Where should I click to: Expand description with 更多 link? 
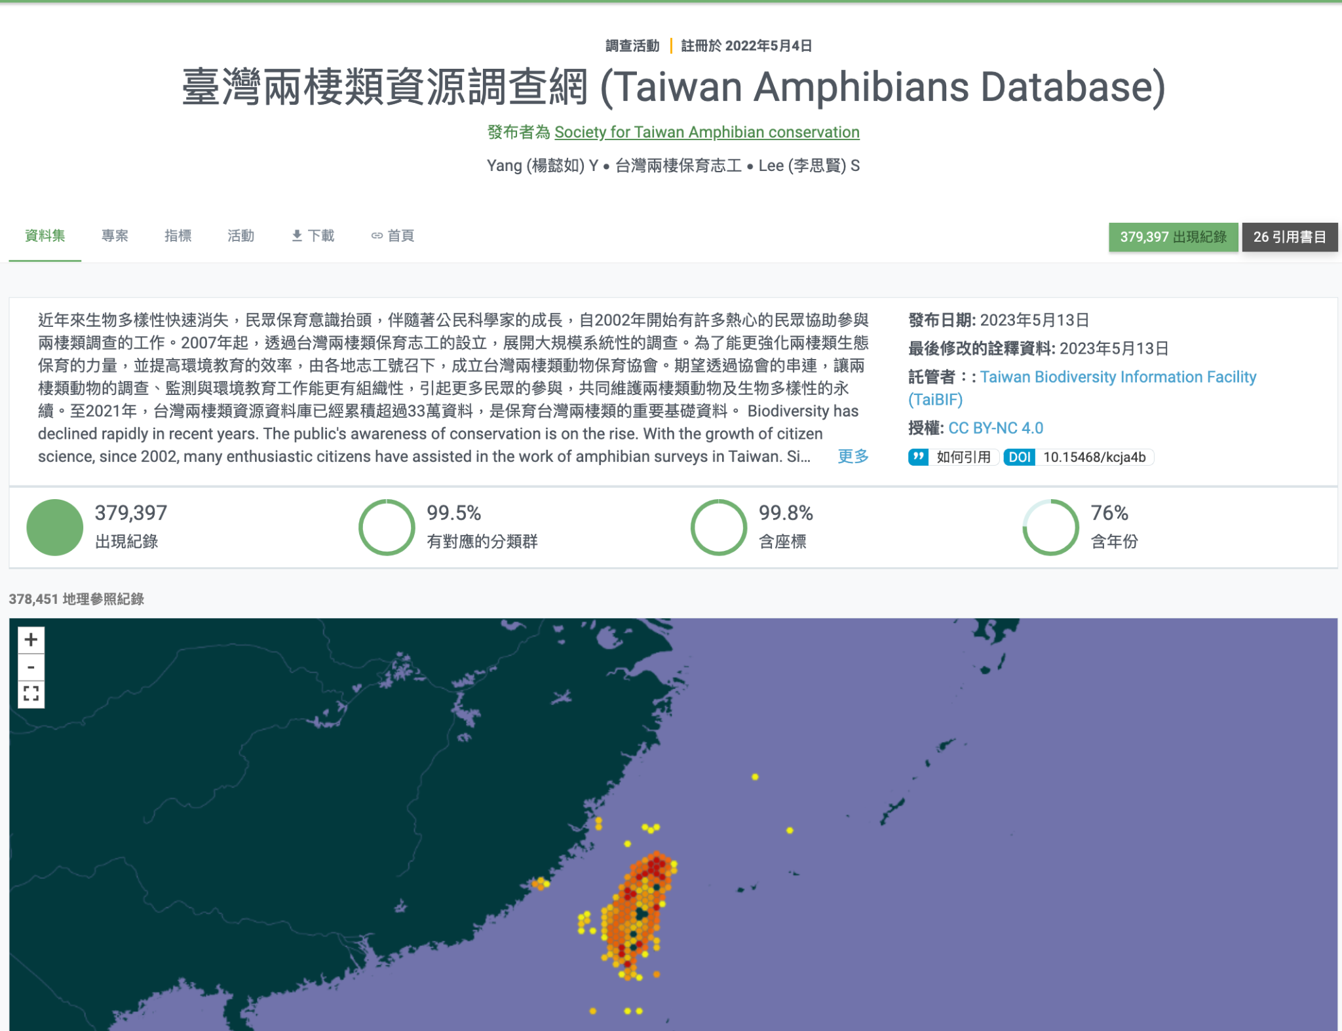point(853,457)
